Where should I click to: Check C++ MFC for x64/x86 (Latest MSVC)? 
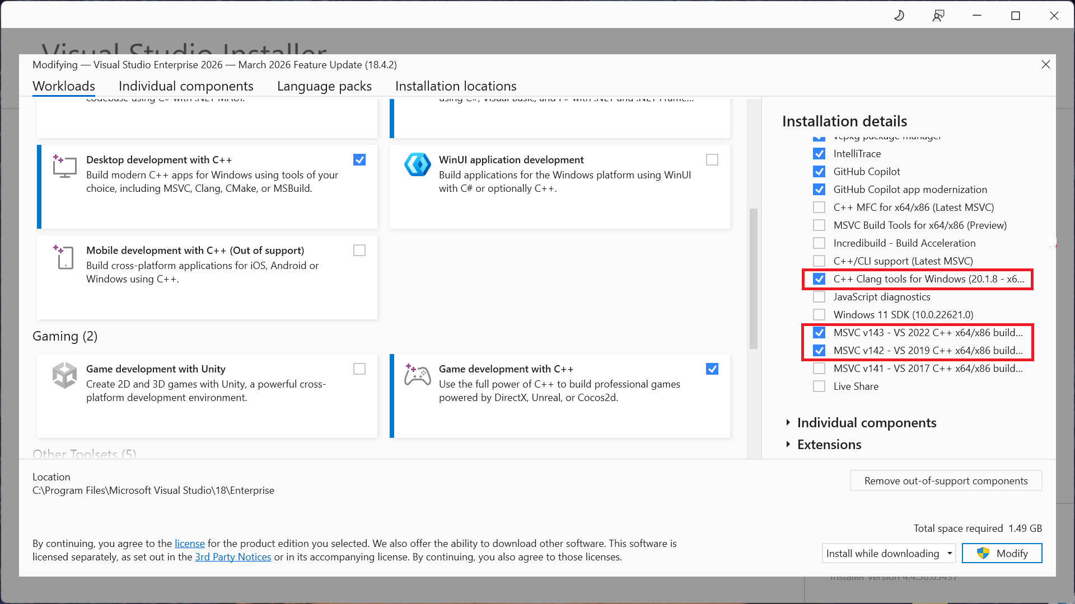(819, 207)
